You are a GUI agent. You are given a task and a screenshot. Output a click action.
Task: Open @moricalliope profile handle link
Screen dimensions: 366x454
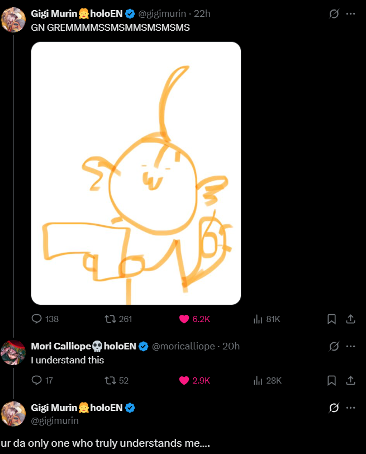(x=183, y=346)
